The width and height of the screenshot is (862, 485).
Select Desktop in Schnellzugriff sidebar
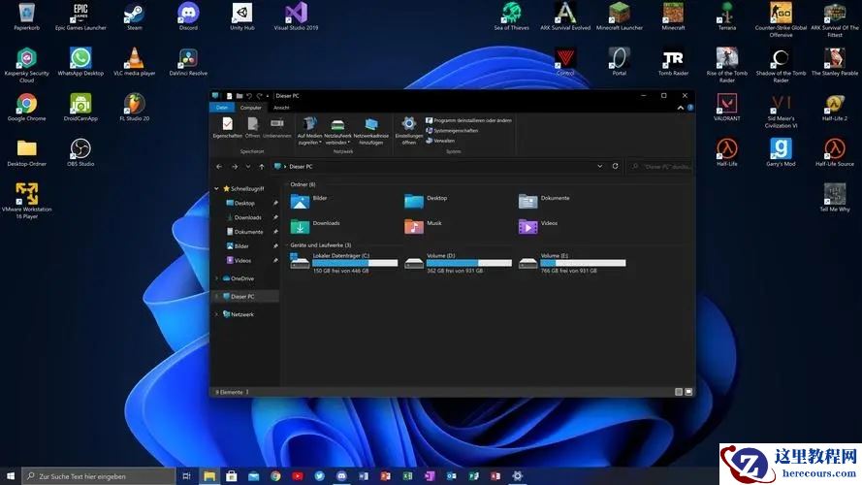244,203
